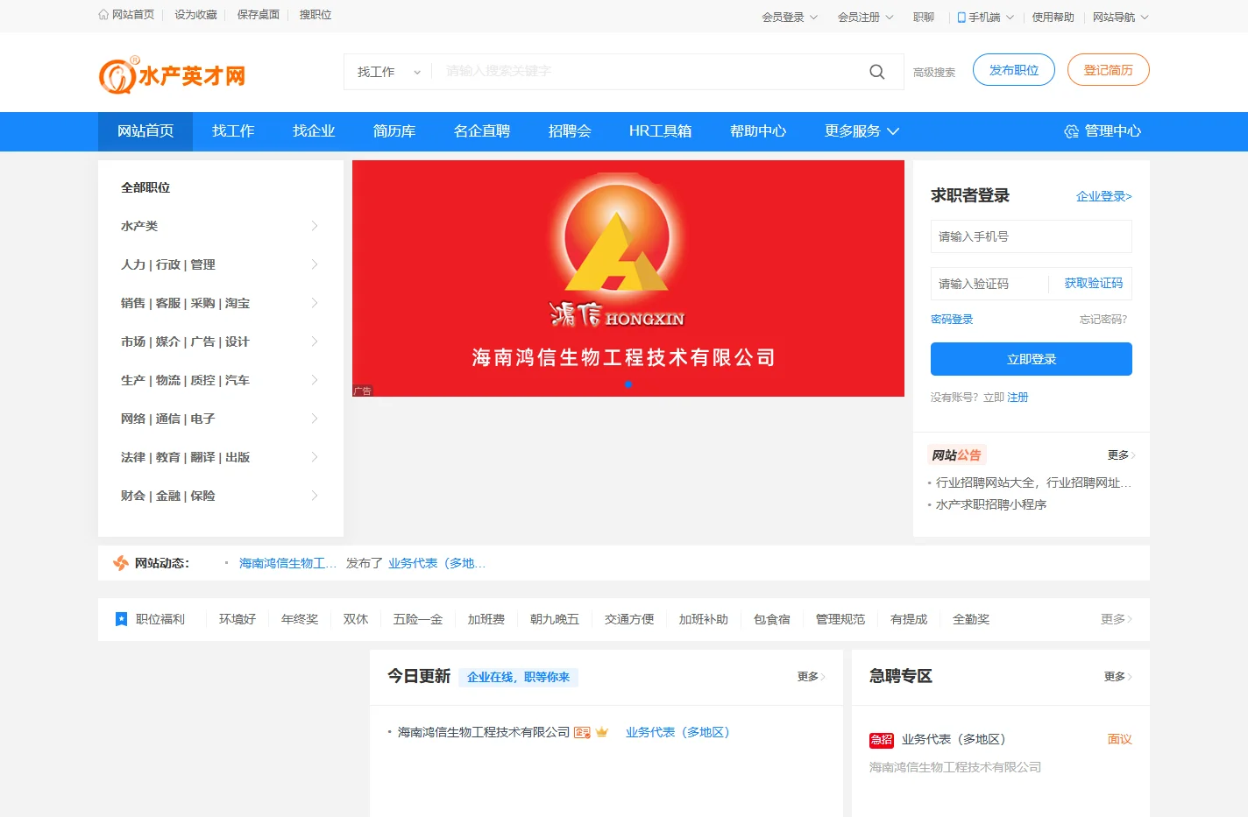
Task: Click the 登记简历 button
Action: click(x=1109, y=70)
